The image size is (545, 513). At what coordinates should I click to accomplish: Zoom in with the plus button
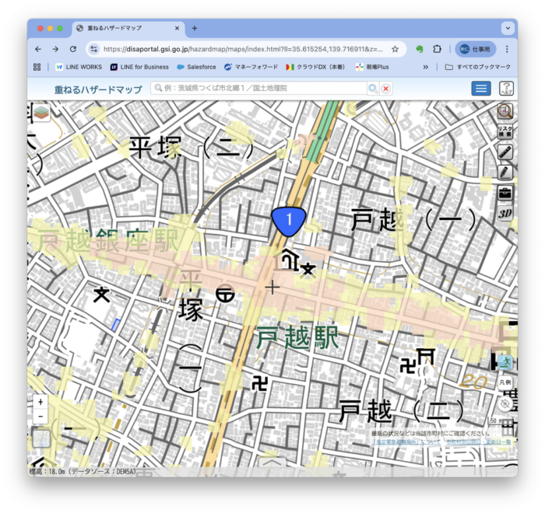(x=40, y=402)
